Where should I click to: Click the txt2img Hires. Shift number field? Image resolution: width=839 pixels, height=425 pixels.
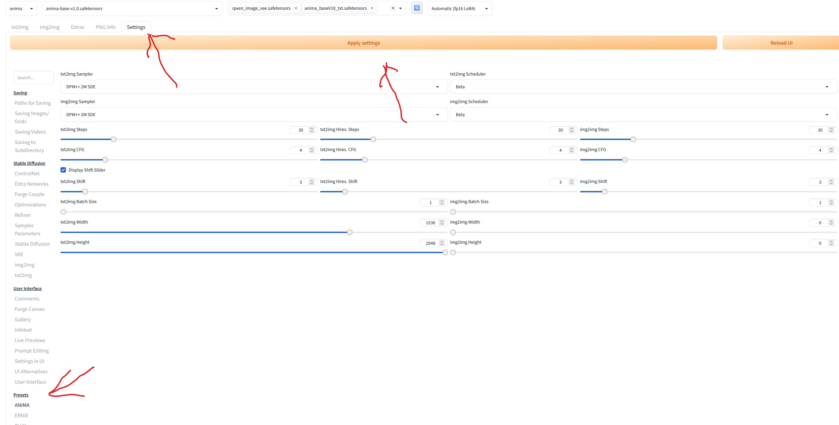coord(563,182)
